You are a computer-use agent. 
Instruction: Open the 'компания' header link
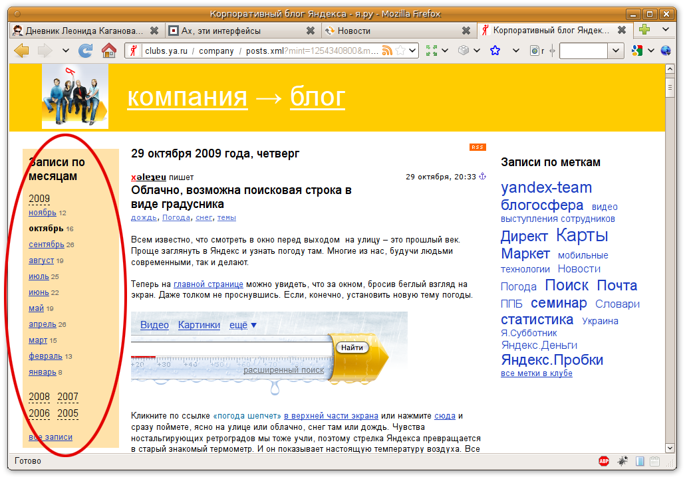click(187, 97)
